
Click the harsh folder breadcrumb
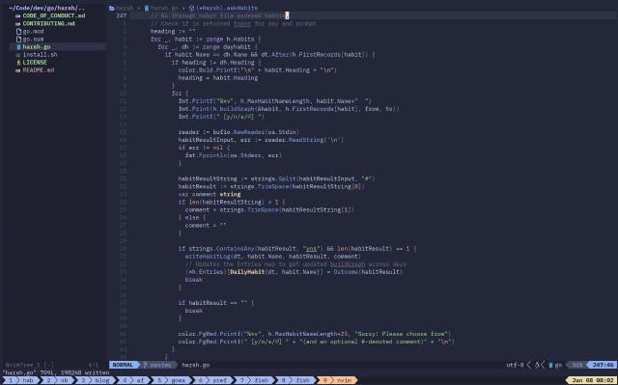125,8
